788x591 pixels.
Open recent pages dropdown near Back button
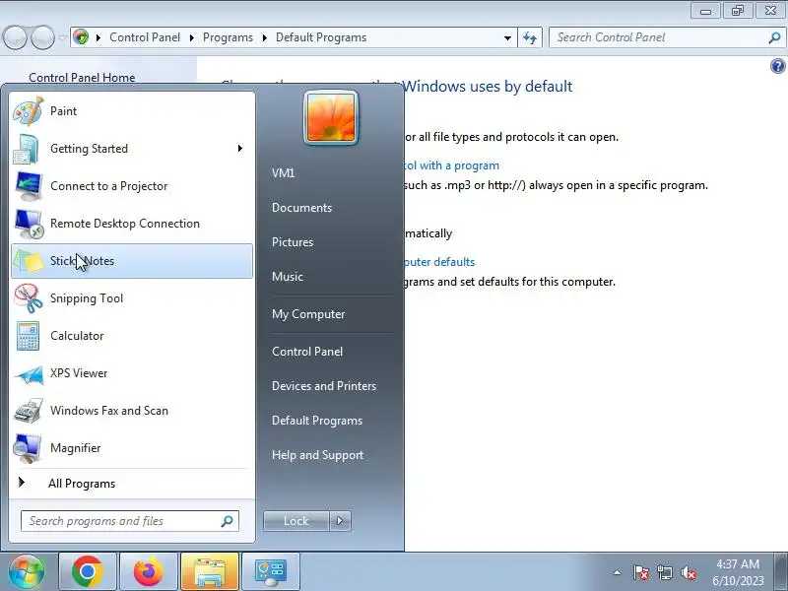point(62,37)
